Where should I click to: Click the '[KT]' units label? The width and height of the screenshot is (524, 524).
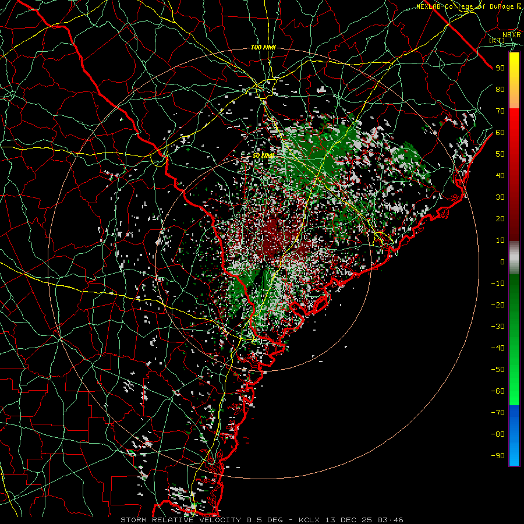[x=497, y=40]
